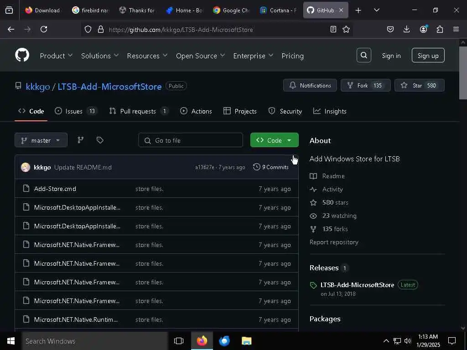The image size is (467, 350).
Task: Click the kkkgo avatar in commit row
Action: pyautogui.click(x=26, y=167)
